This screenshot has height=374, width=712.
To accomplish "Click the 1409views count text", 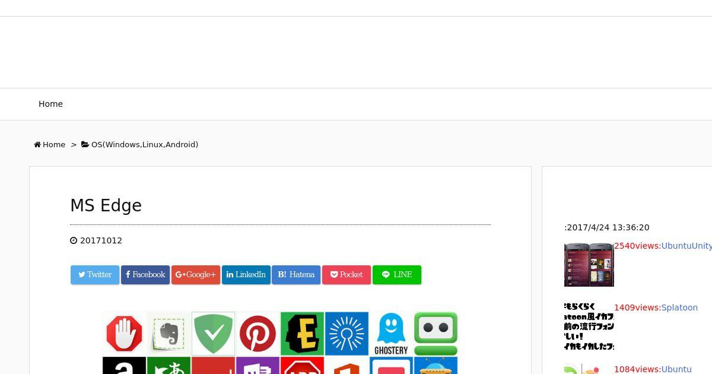I will pos(637,308).
